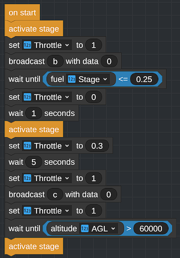180x258 pixels.
Task: Click the 123 icon in Throttle to 0 block
Action: pos(27,97)
